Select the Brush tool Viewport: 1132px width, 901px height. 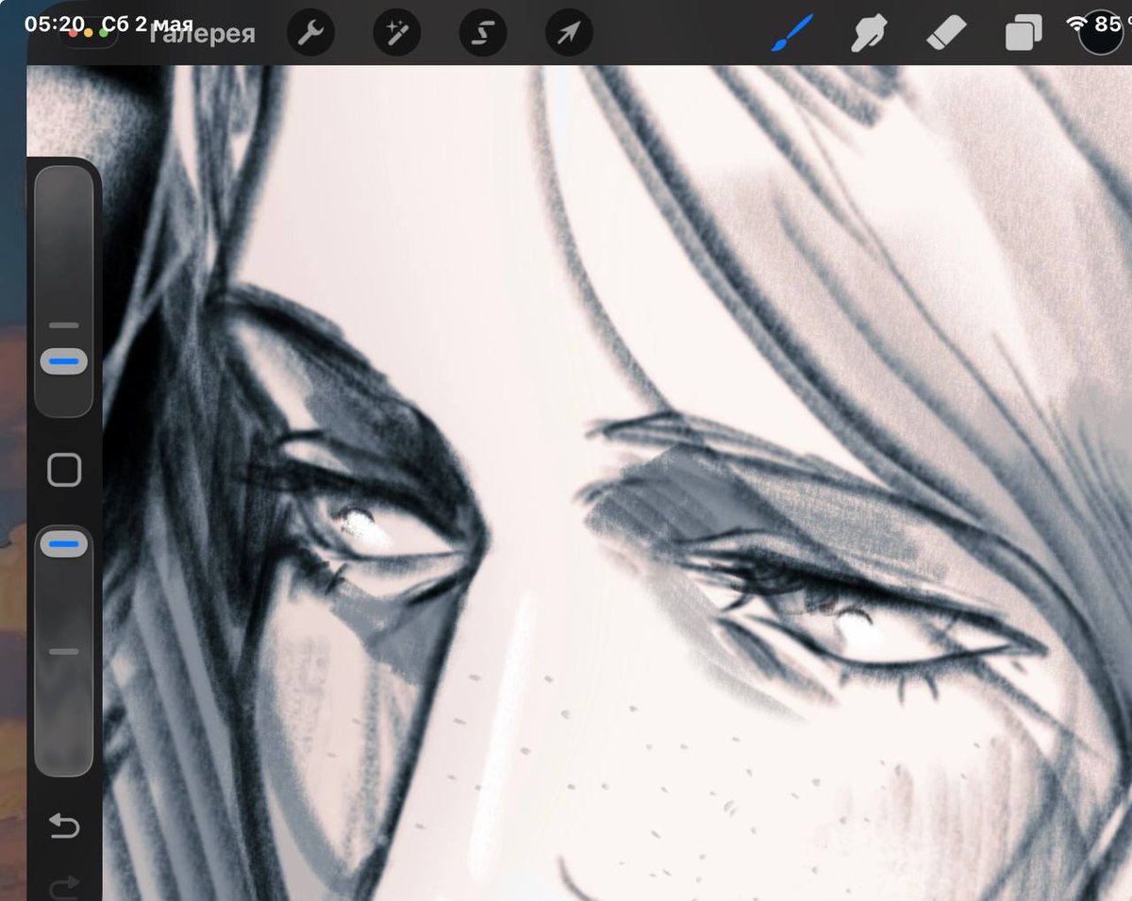coord(792,34)
